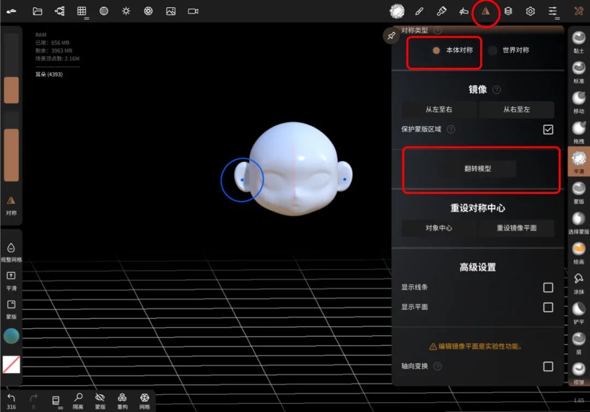Select the 黏土 clay brush
This screenshot has height=412, width=590.
pyautogui.click(x=579, y=42)
